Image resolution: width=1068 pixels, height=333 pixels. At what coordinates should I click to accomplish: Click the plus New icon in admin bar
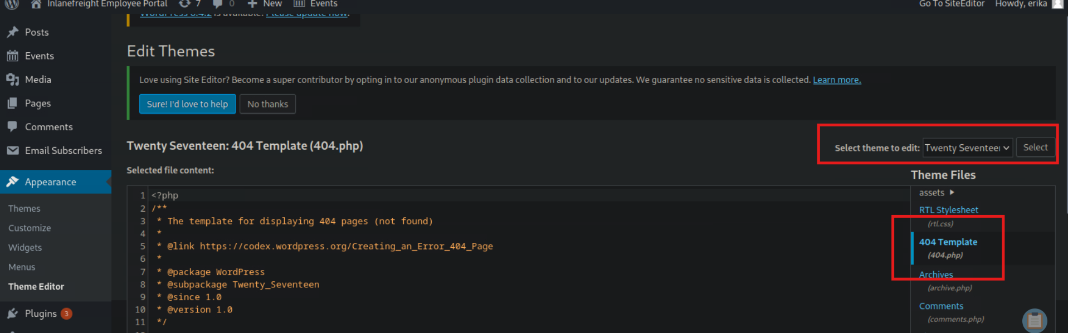pos(252,4)
